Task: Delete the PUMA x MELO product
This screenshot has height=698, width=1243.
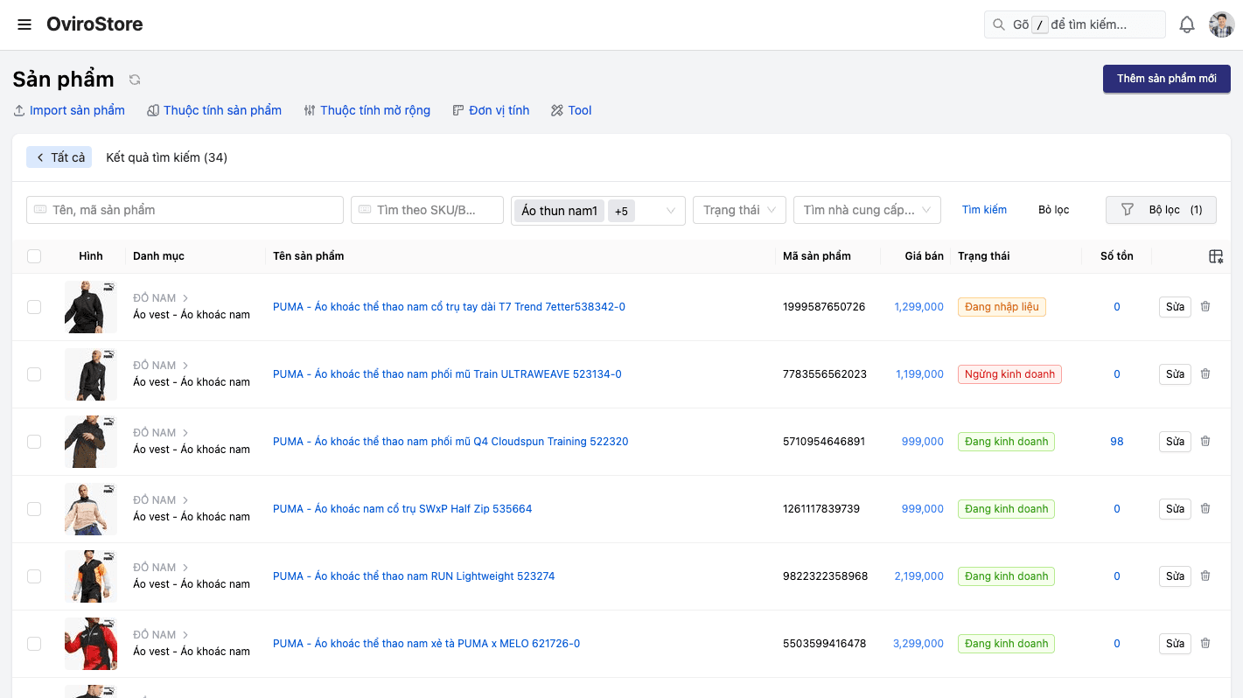Action: [x=1205, y=644]
